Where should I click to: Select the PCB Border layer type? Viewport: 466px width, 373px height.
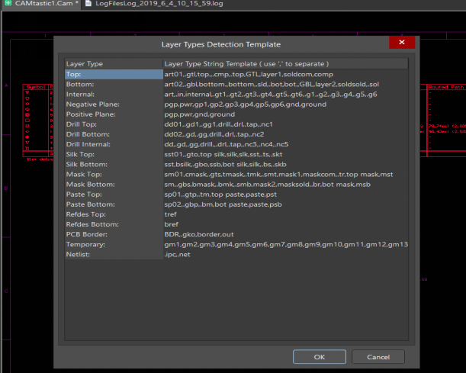pos(112,234)
